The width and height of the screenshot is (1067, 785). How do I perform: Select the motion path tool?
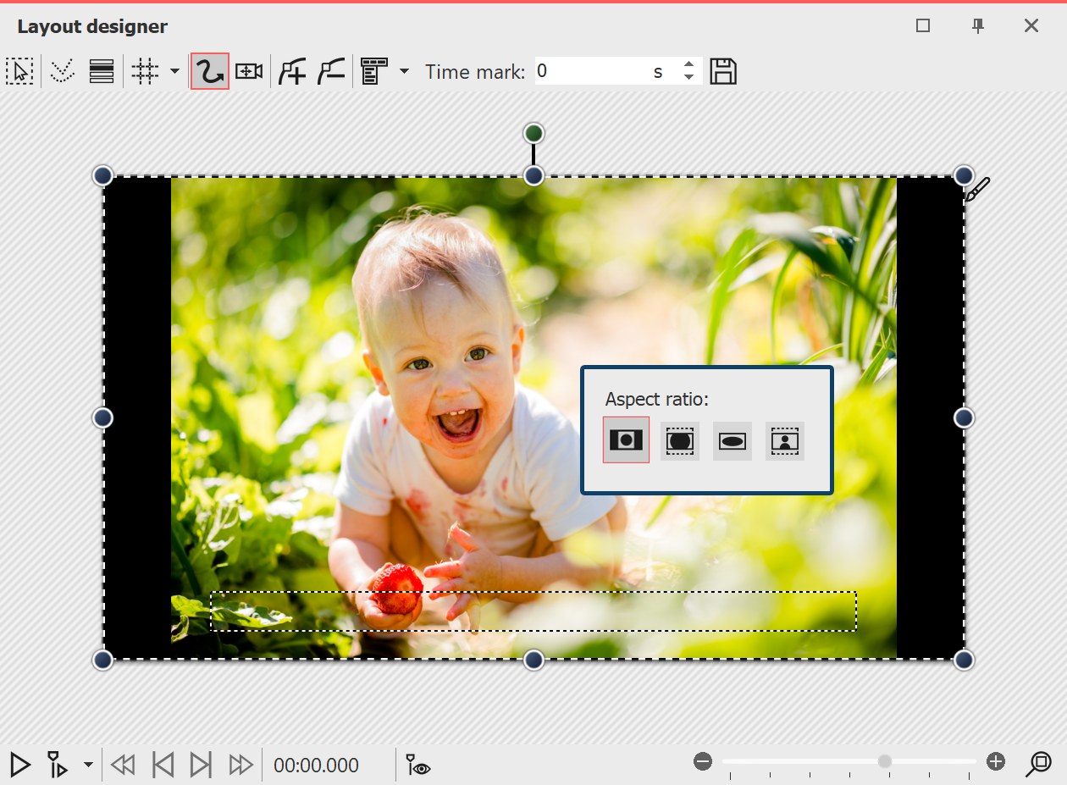[209, 71]
